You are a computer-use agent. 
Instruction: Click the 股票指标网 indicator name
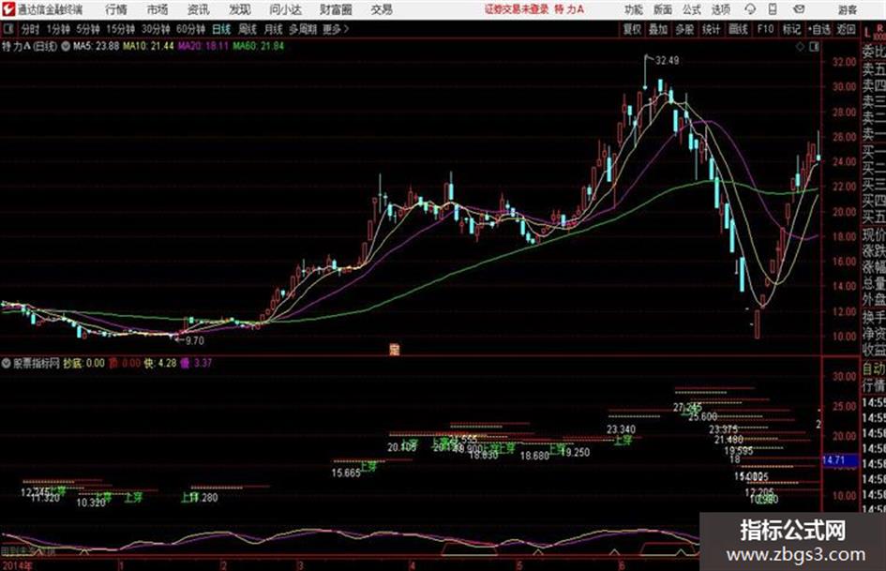pos(37,363)
